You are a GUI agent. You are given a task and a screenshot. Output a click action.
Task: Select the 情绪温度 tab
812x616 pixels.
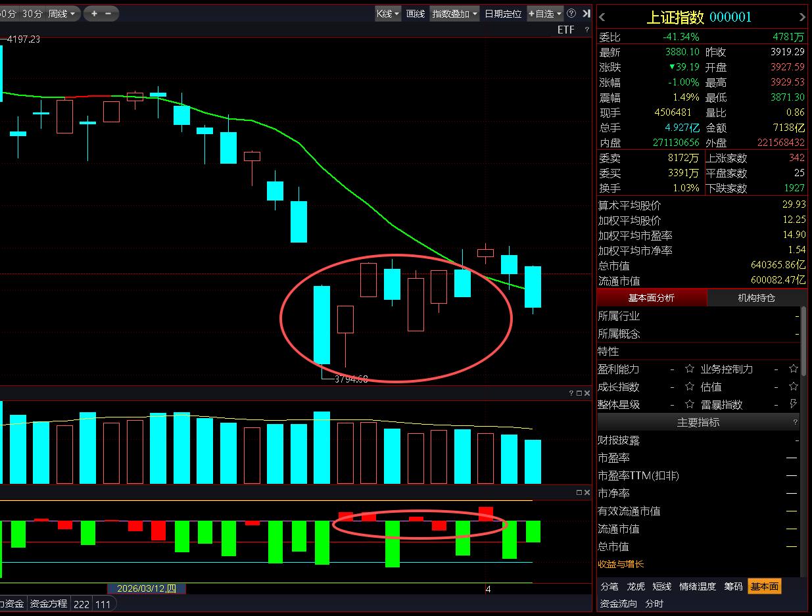click(697, 586)
